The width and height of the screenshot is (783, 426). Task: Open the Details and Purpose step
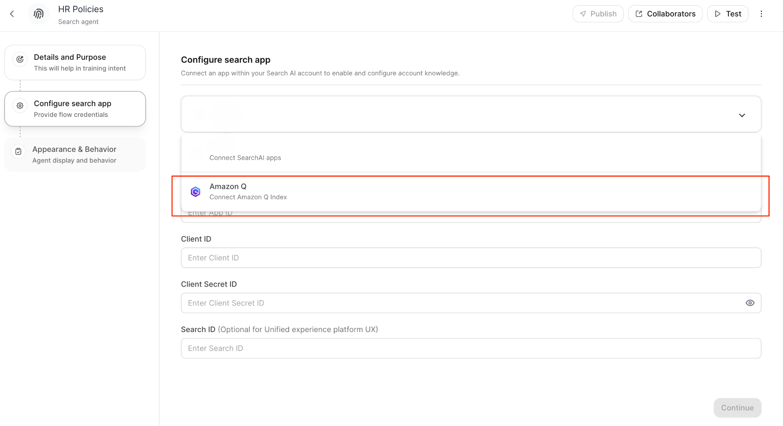coord(75,62)
